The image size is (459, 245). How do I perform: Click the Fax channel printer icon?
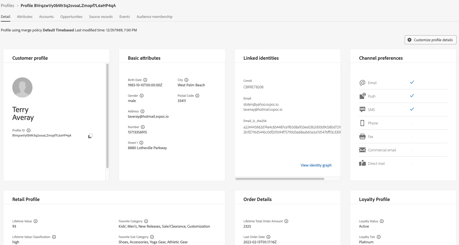362,137
